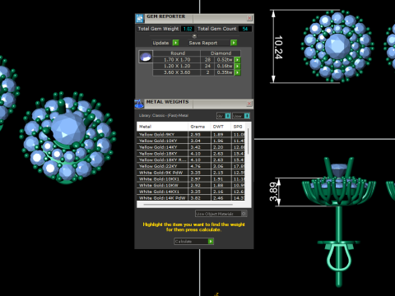The height and width of the screenshot is (296, 395).
Task: Close the Metal Weights panel
Action: (249, 104)
